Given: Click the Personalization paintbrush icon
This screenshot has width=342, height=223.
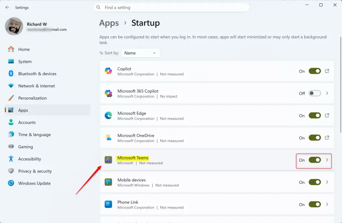Looking at the screenshot, I should 11,98.
